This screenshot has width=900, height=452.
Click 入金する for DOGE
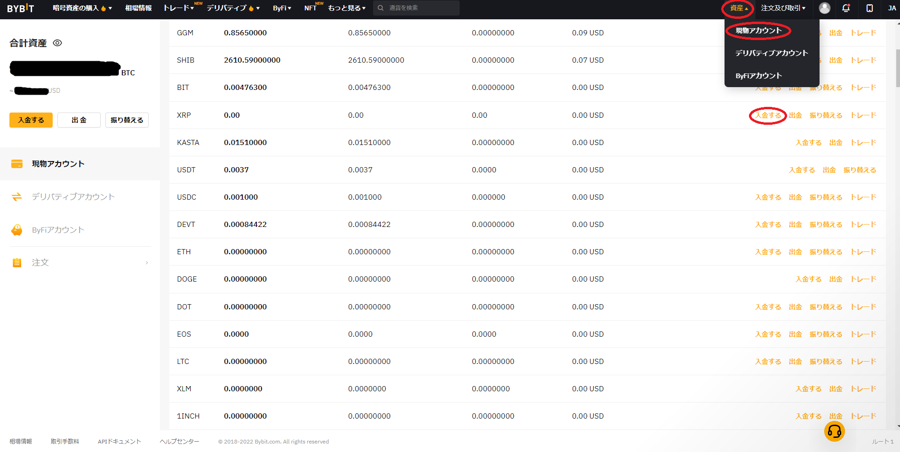pos(808,279)
